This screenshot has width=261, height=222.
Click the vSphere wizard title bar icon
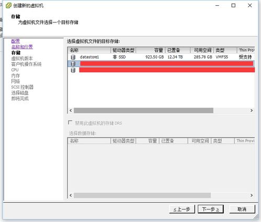tap(8, 6)
